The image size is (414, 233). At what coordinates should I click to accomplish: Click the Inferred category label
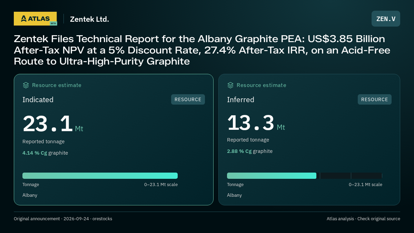point(240,100)
